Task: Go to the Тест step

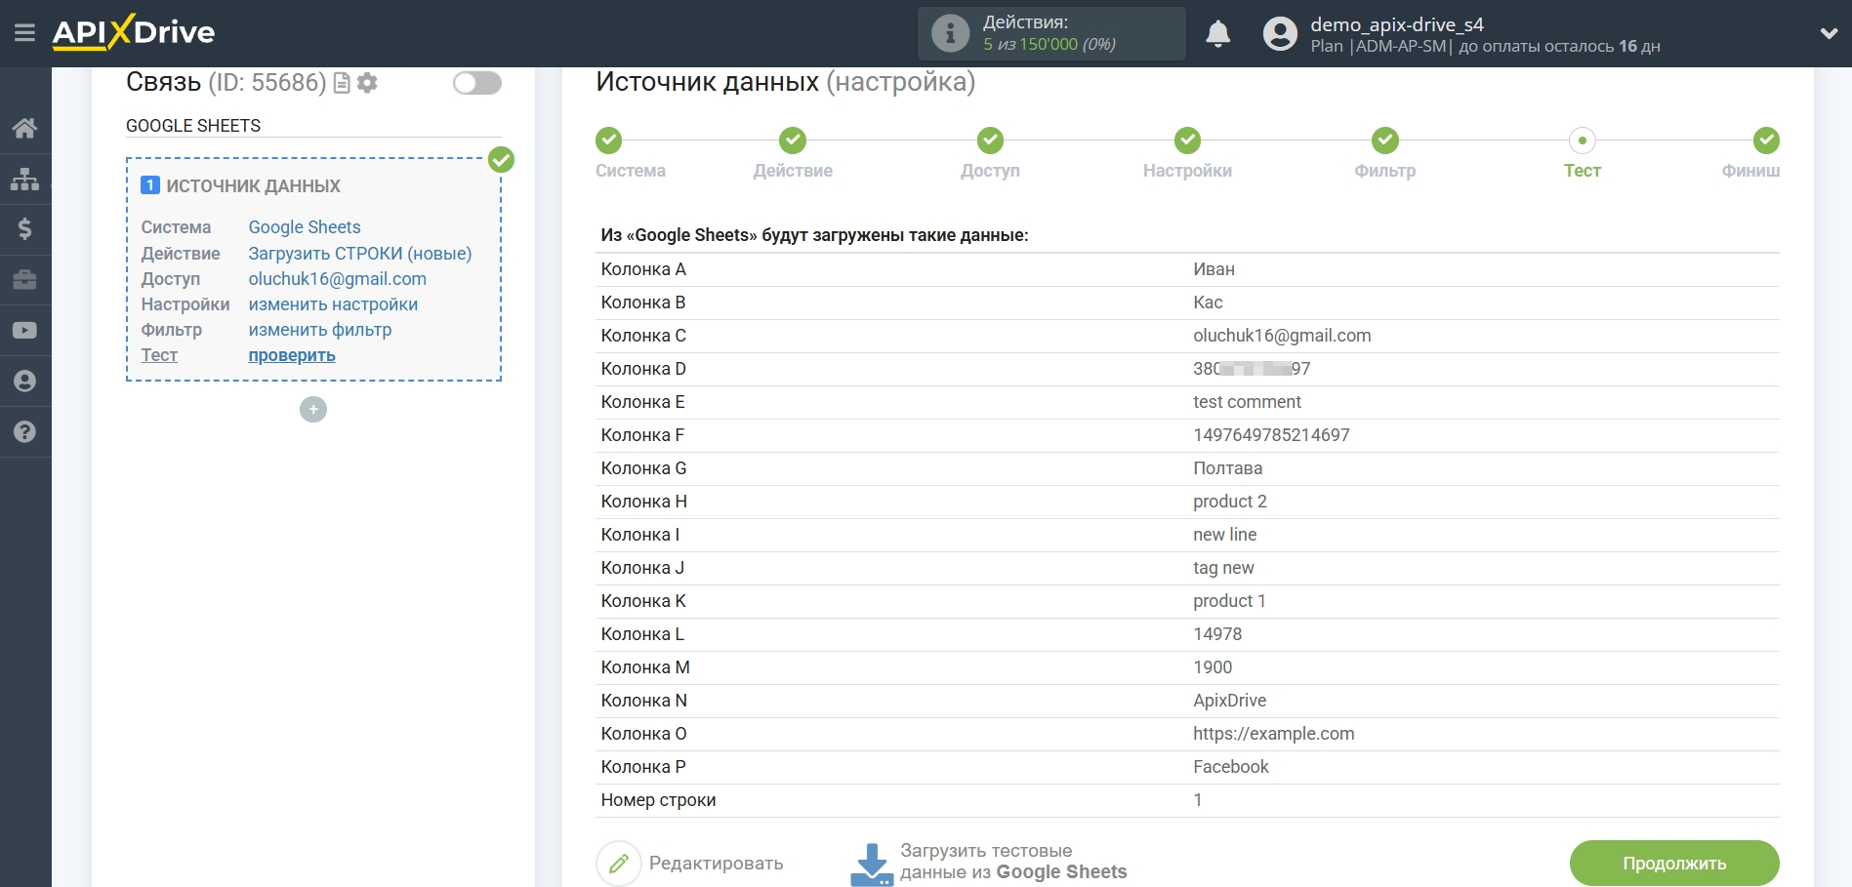Action: [1582, 154]
